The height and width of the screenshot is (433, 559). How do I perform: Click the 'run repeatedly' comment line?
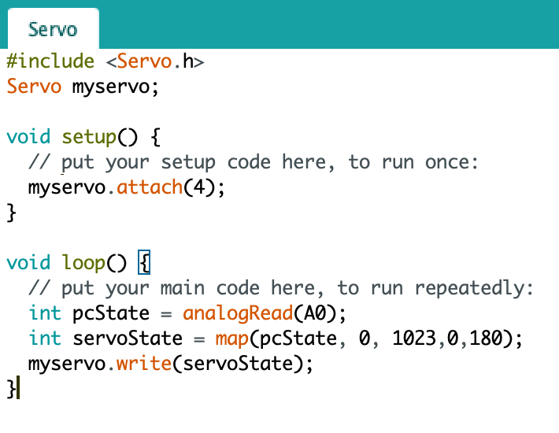pos(281,288)
